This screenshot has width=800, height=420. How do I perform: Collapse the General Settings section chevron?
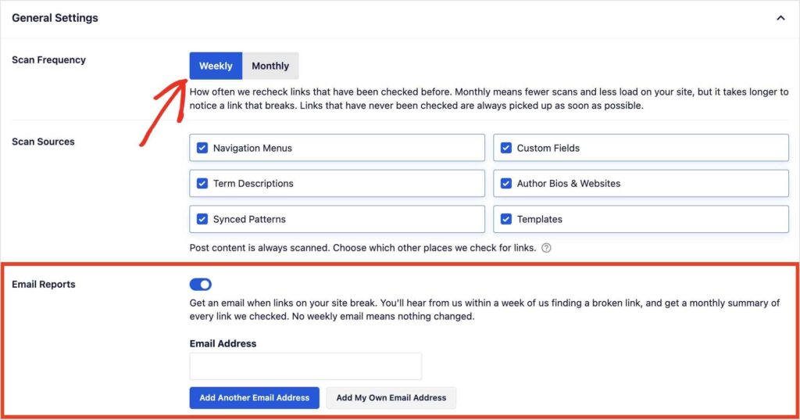pos(780,18)
